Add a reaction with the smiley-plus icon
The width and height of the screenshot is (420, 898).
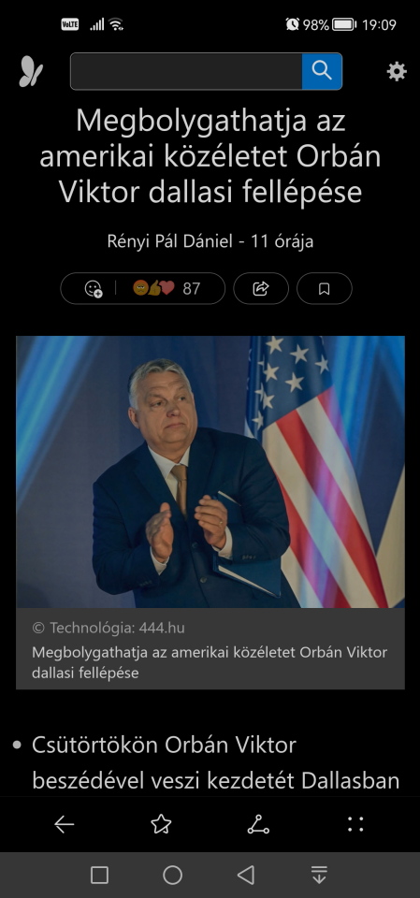[93, 288]
